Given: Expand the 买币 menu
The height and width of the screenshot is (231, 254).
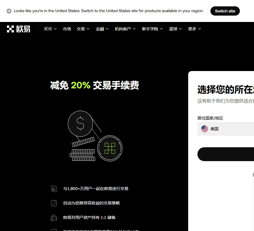Looking at the screenshot, I should [x=50, y=29].
